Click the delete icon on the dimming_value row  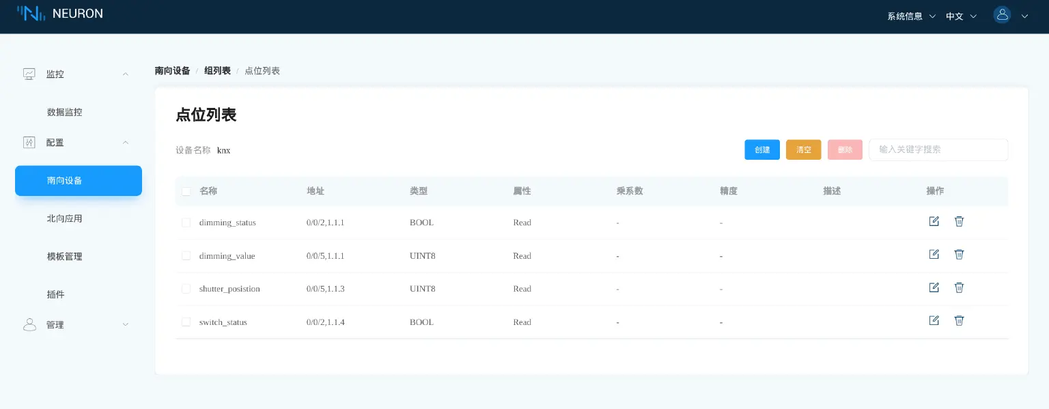tap(959, 254)
